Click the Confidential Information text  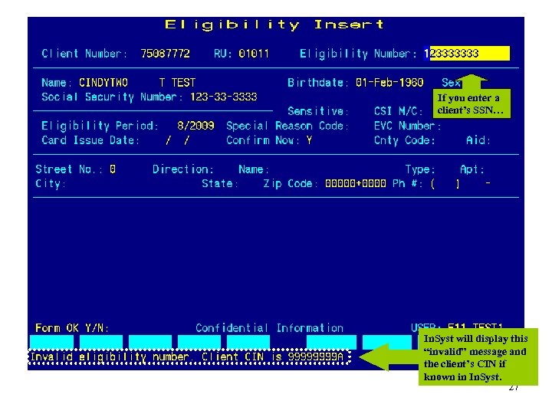point(269,328)
